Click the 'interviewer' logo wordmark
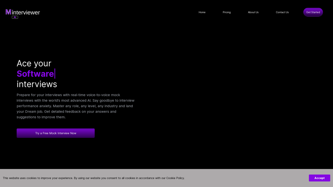 pos(26,12)
